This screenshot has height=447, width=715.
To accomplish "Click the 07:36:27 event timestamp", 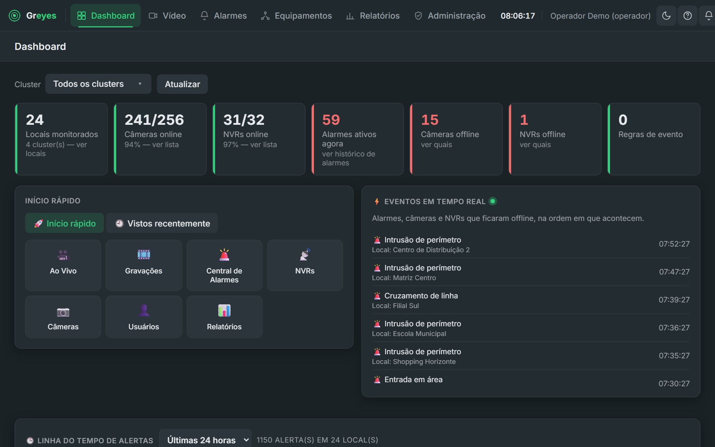I will (674, 327).
